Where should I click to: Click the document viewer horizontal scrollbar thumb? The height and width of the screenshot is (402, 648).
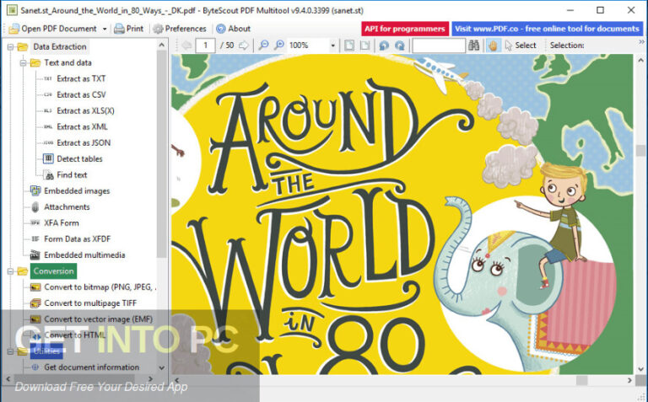pos(582,380)
